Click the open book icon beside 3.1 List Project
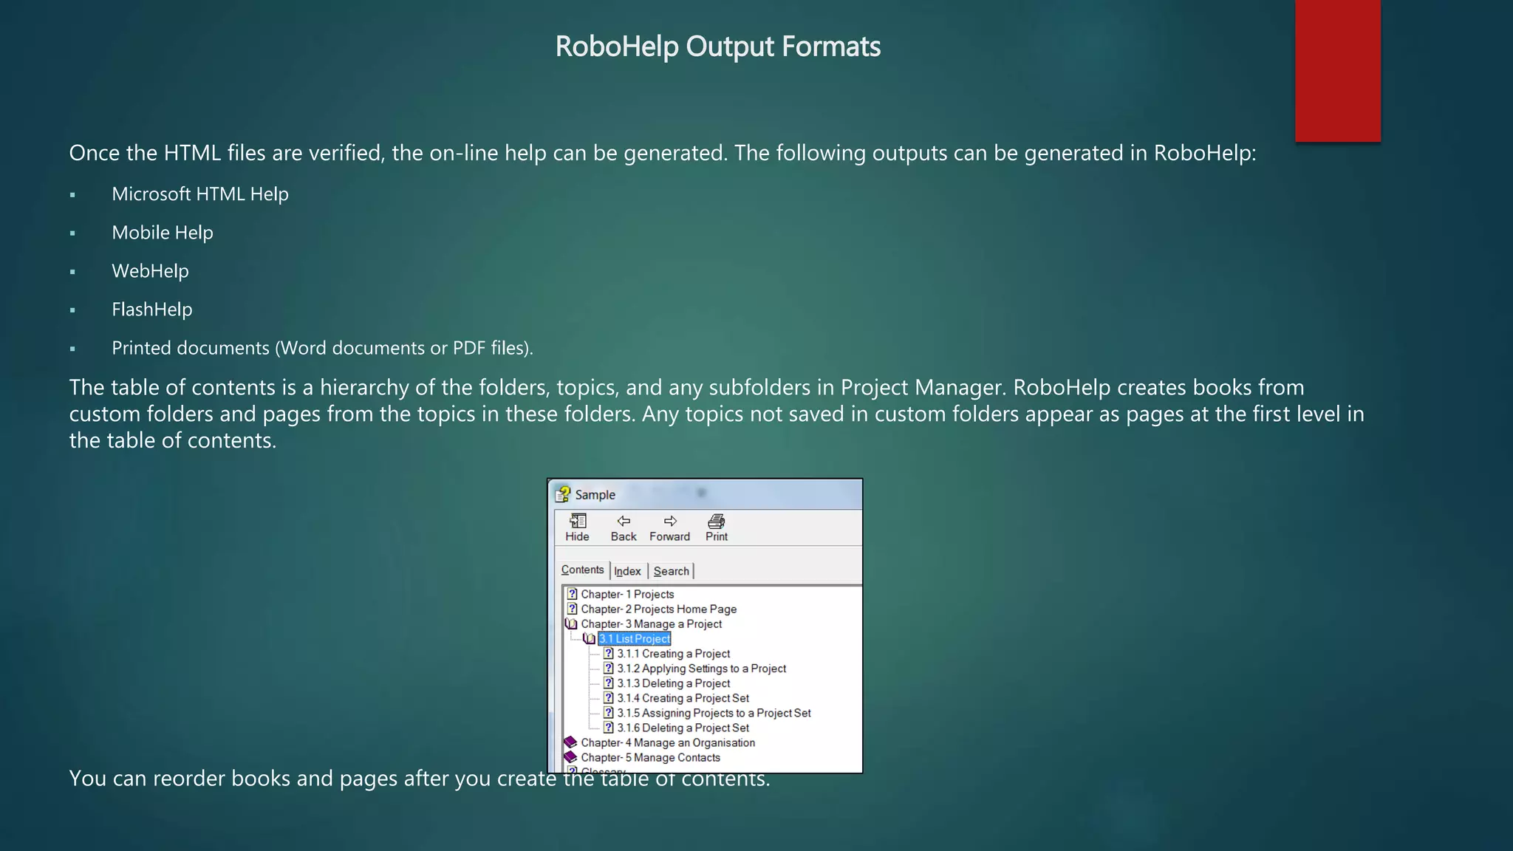The height and width of the screenshot is (851, 1513). pyautogui.click(x=589, y=638)
